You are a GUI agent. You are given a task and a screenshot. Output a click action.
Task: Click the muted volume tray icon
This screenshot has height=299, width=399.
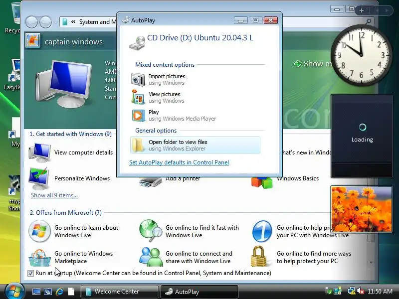[361, 291]
